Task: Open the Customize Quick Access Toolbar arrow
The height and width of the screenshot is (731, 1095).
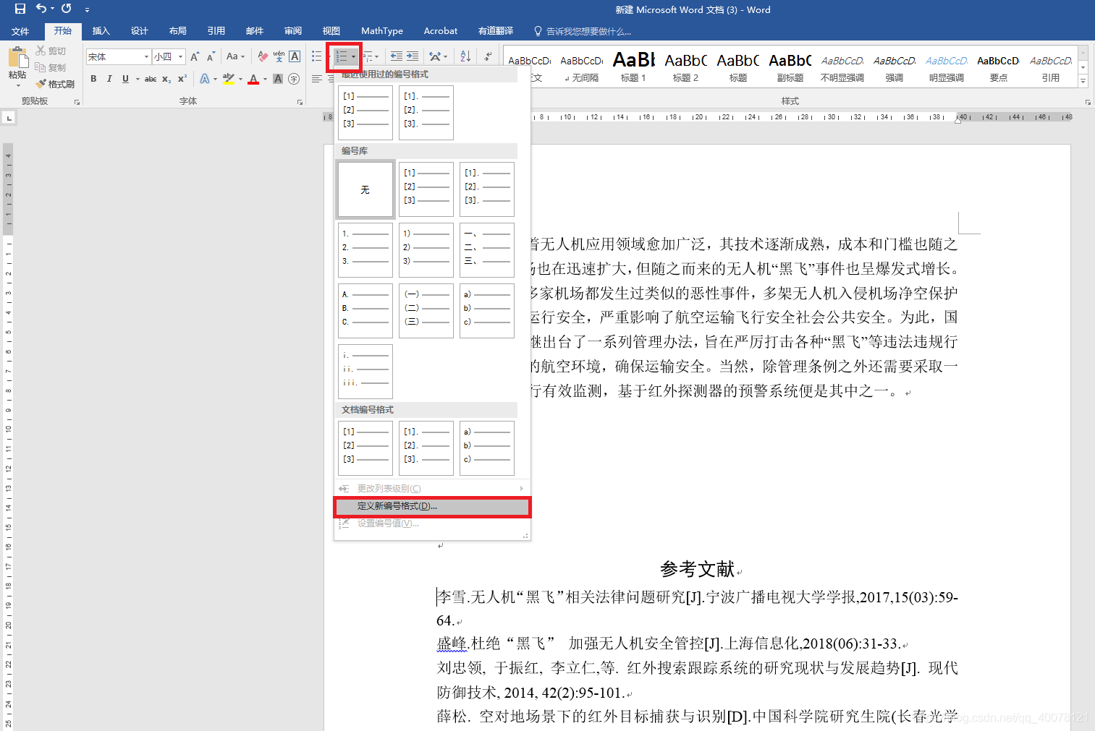Action: click(87, 9)
